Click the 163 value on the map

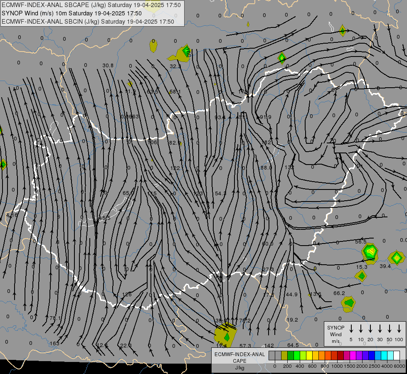click(54, 344)
